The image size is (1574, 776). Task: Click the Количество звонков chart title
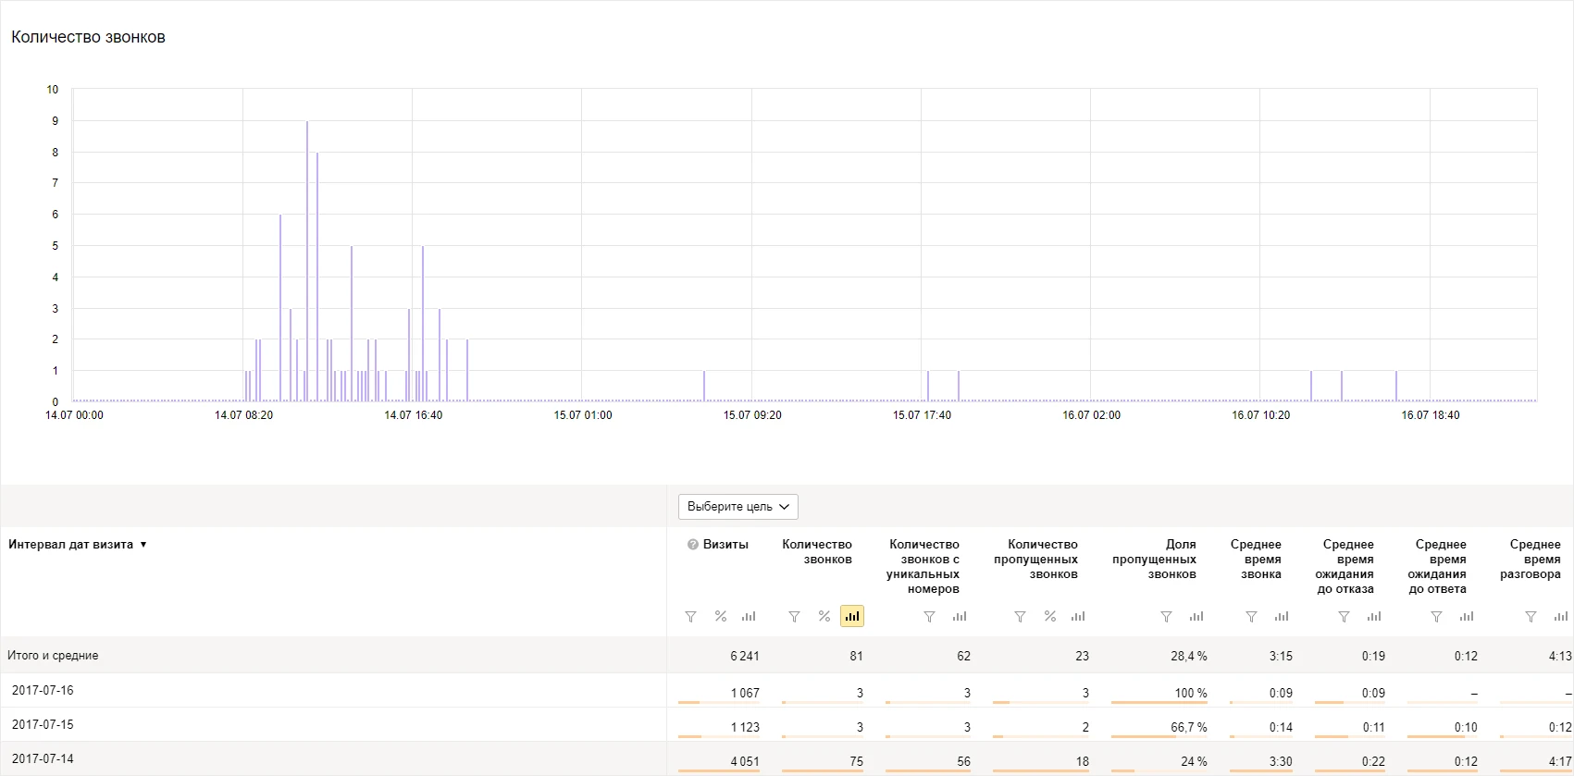(88, 38)
